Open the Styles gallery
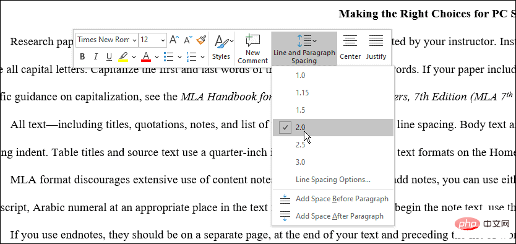The image size is (516, 244). [221, 48]
